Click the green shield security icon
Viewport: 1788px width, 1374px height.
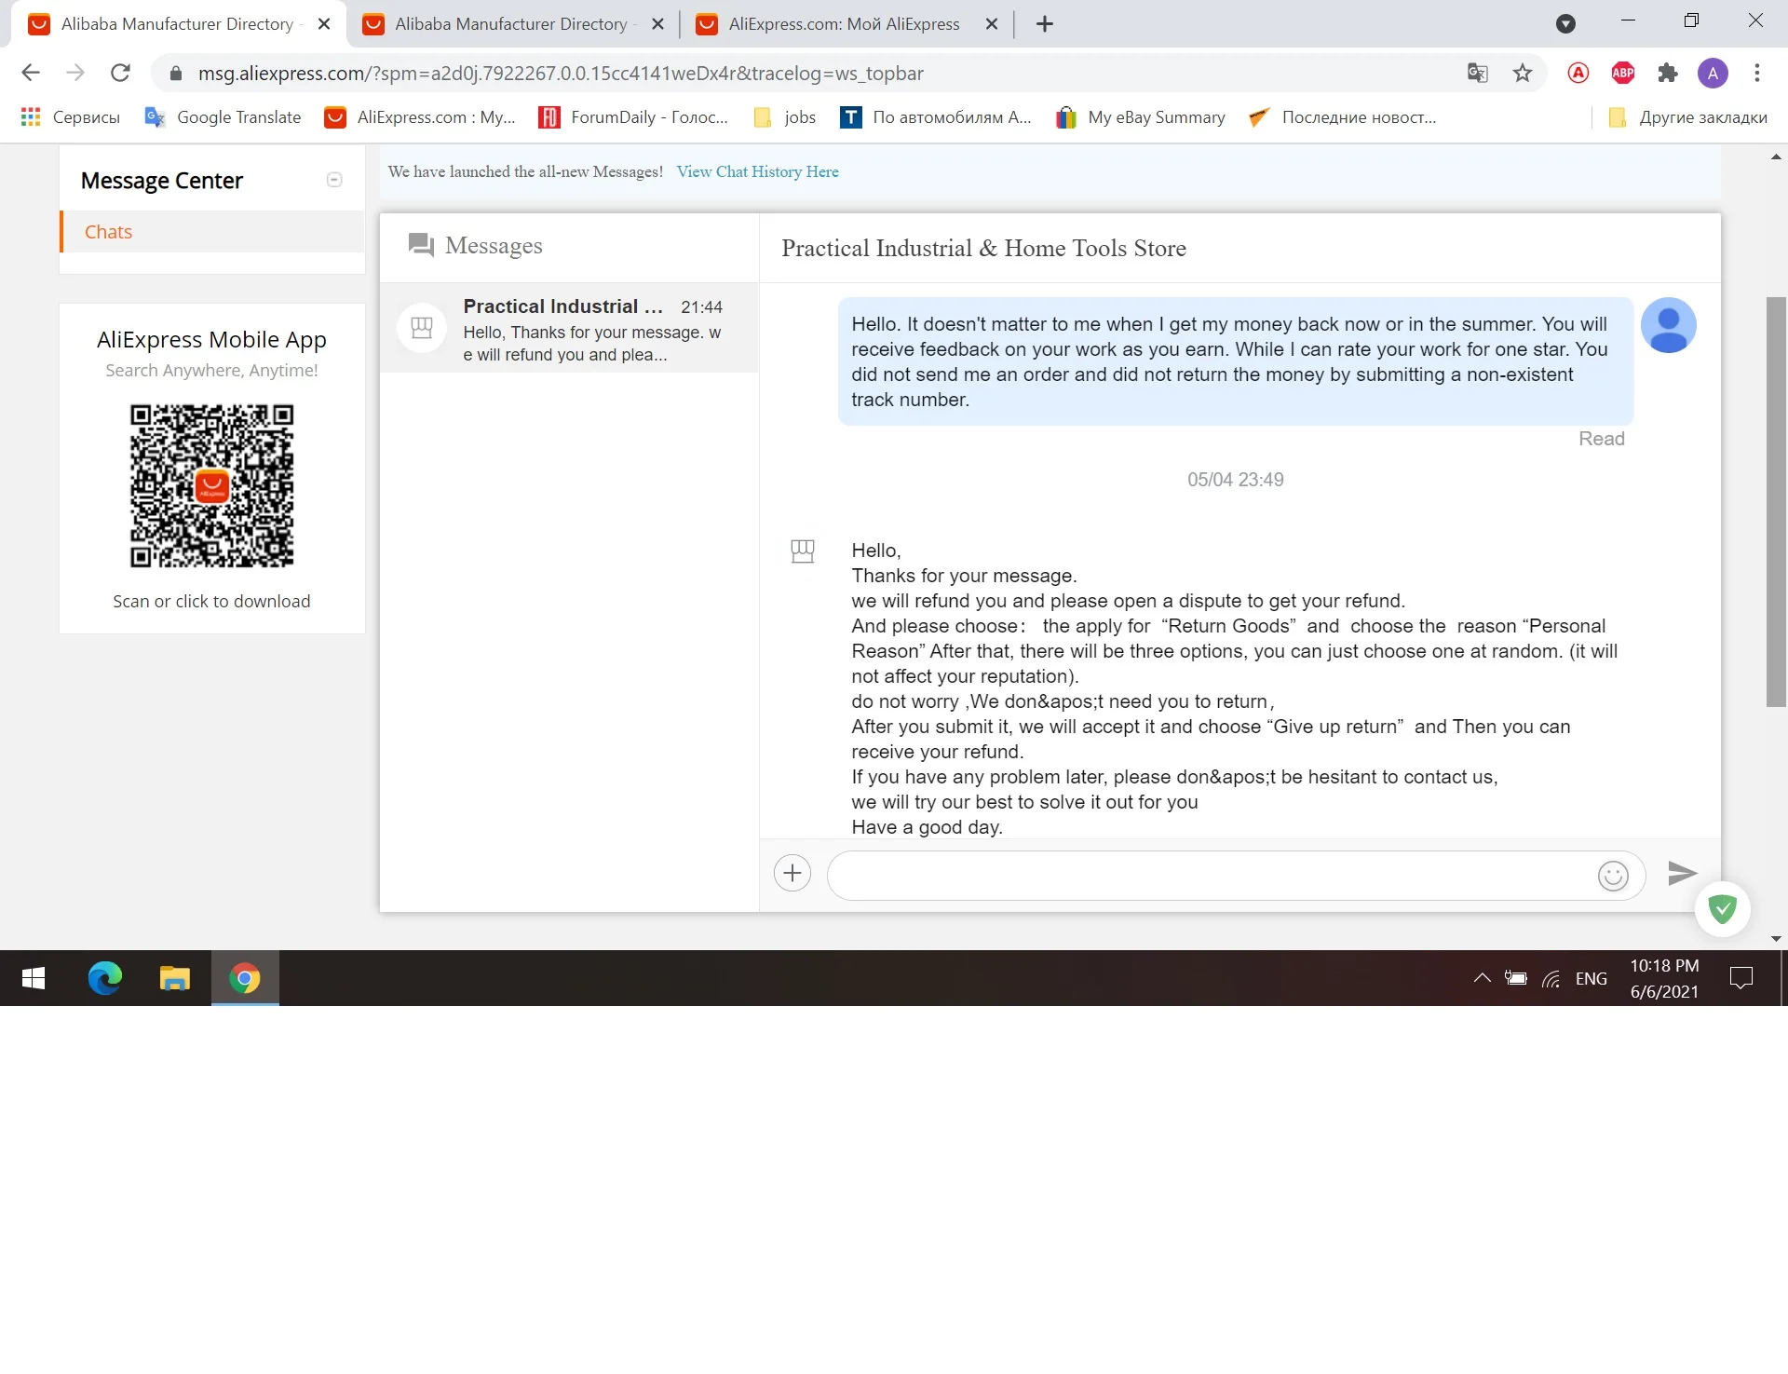point(1723,908)
